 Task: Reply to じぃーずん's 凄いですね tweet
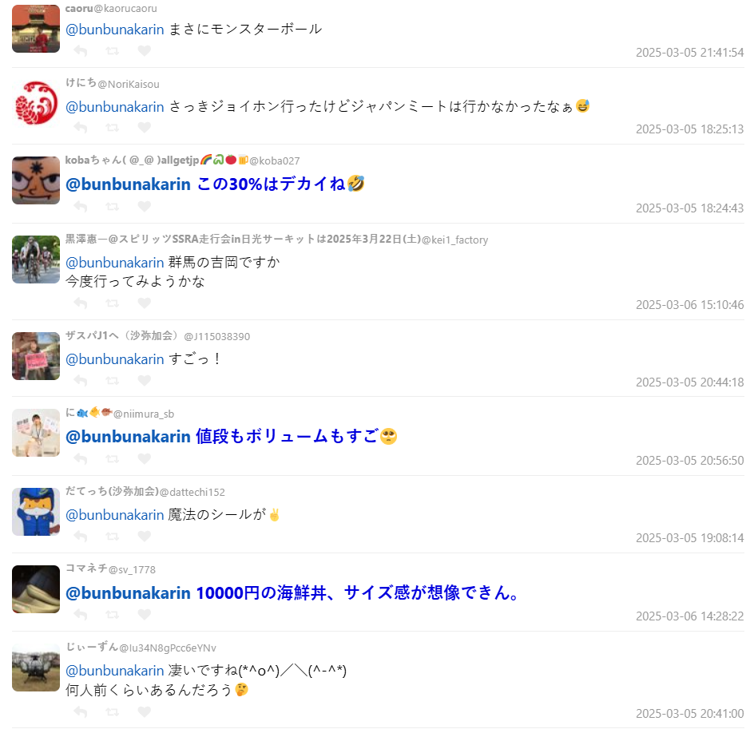(81, 712)
